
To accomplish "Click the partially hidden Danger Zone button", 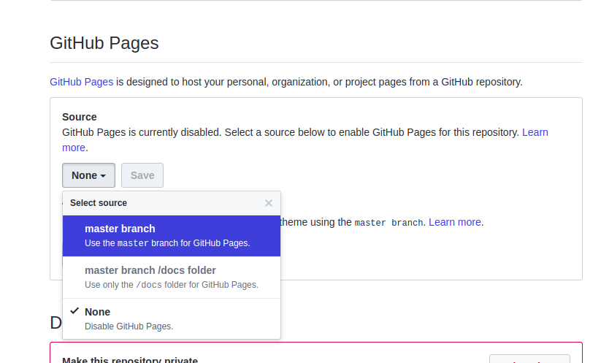I will [529, 359].
